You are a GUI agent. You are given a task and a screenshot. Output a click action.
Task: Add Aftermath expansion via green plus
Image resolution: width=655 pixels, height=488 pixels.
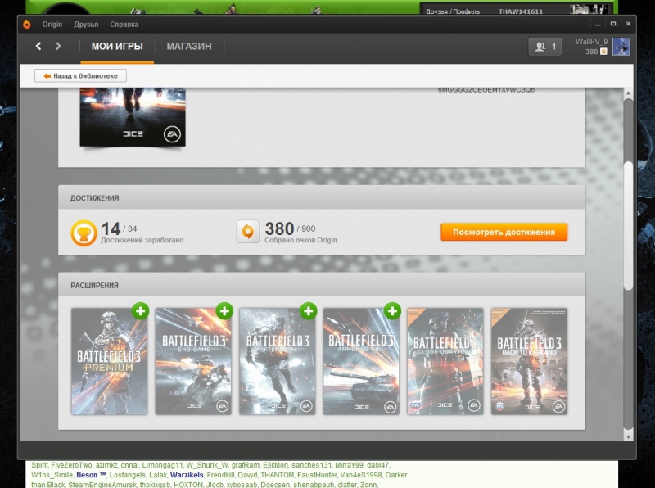[309, 311]
